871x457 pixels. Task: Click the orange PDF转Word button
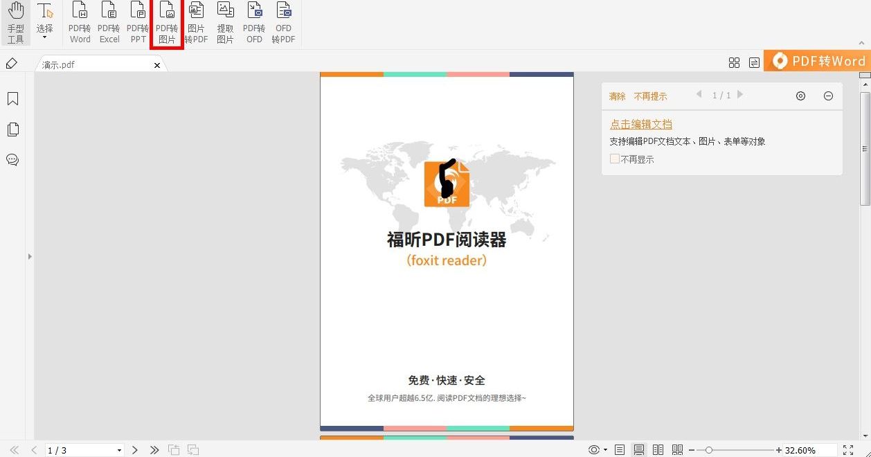[x=818, y=61]
